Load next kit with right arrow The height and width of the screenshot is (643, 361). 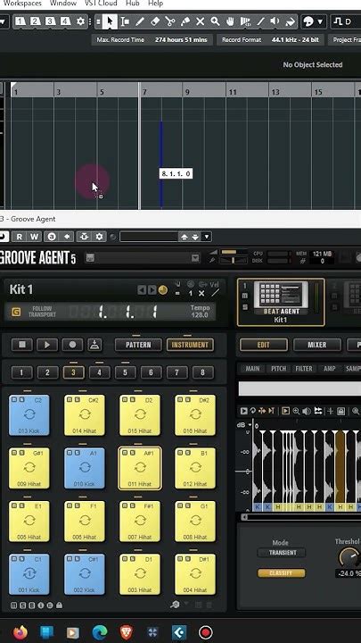pos(152,290)
